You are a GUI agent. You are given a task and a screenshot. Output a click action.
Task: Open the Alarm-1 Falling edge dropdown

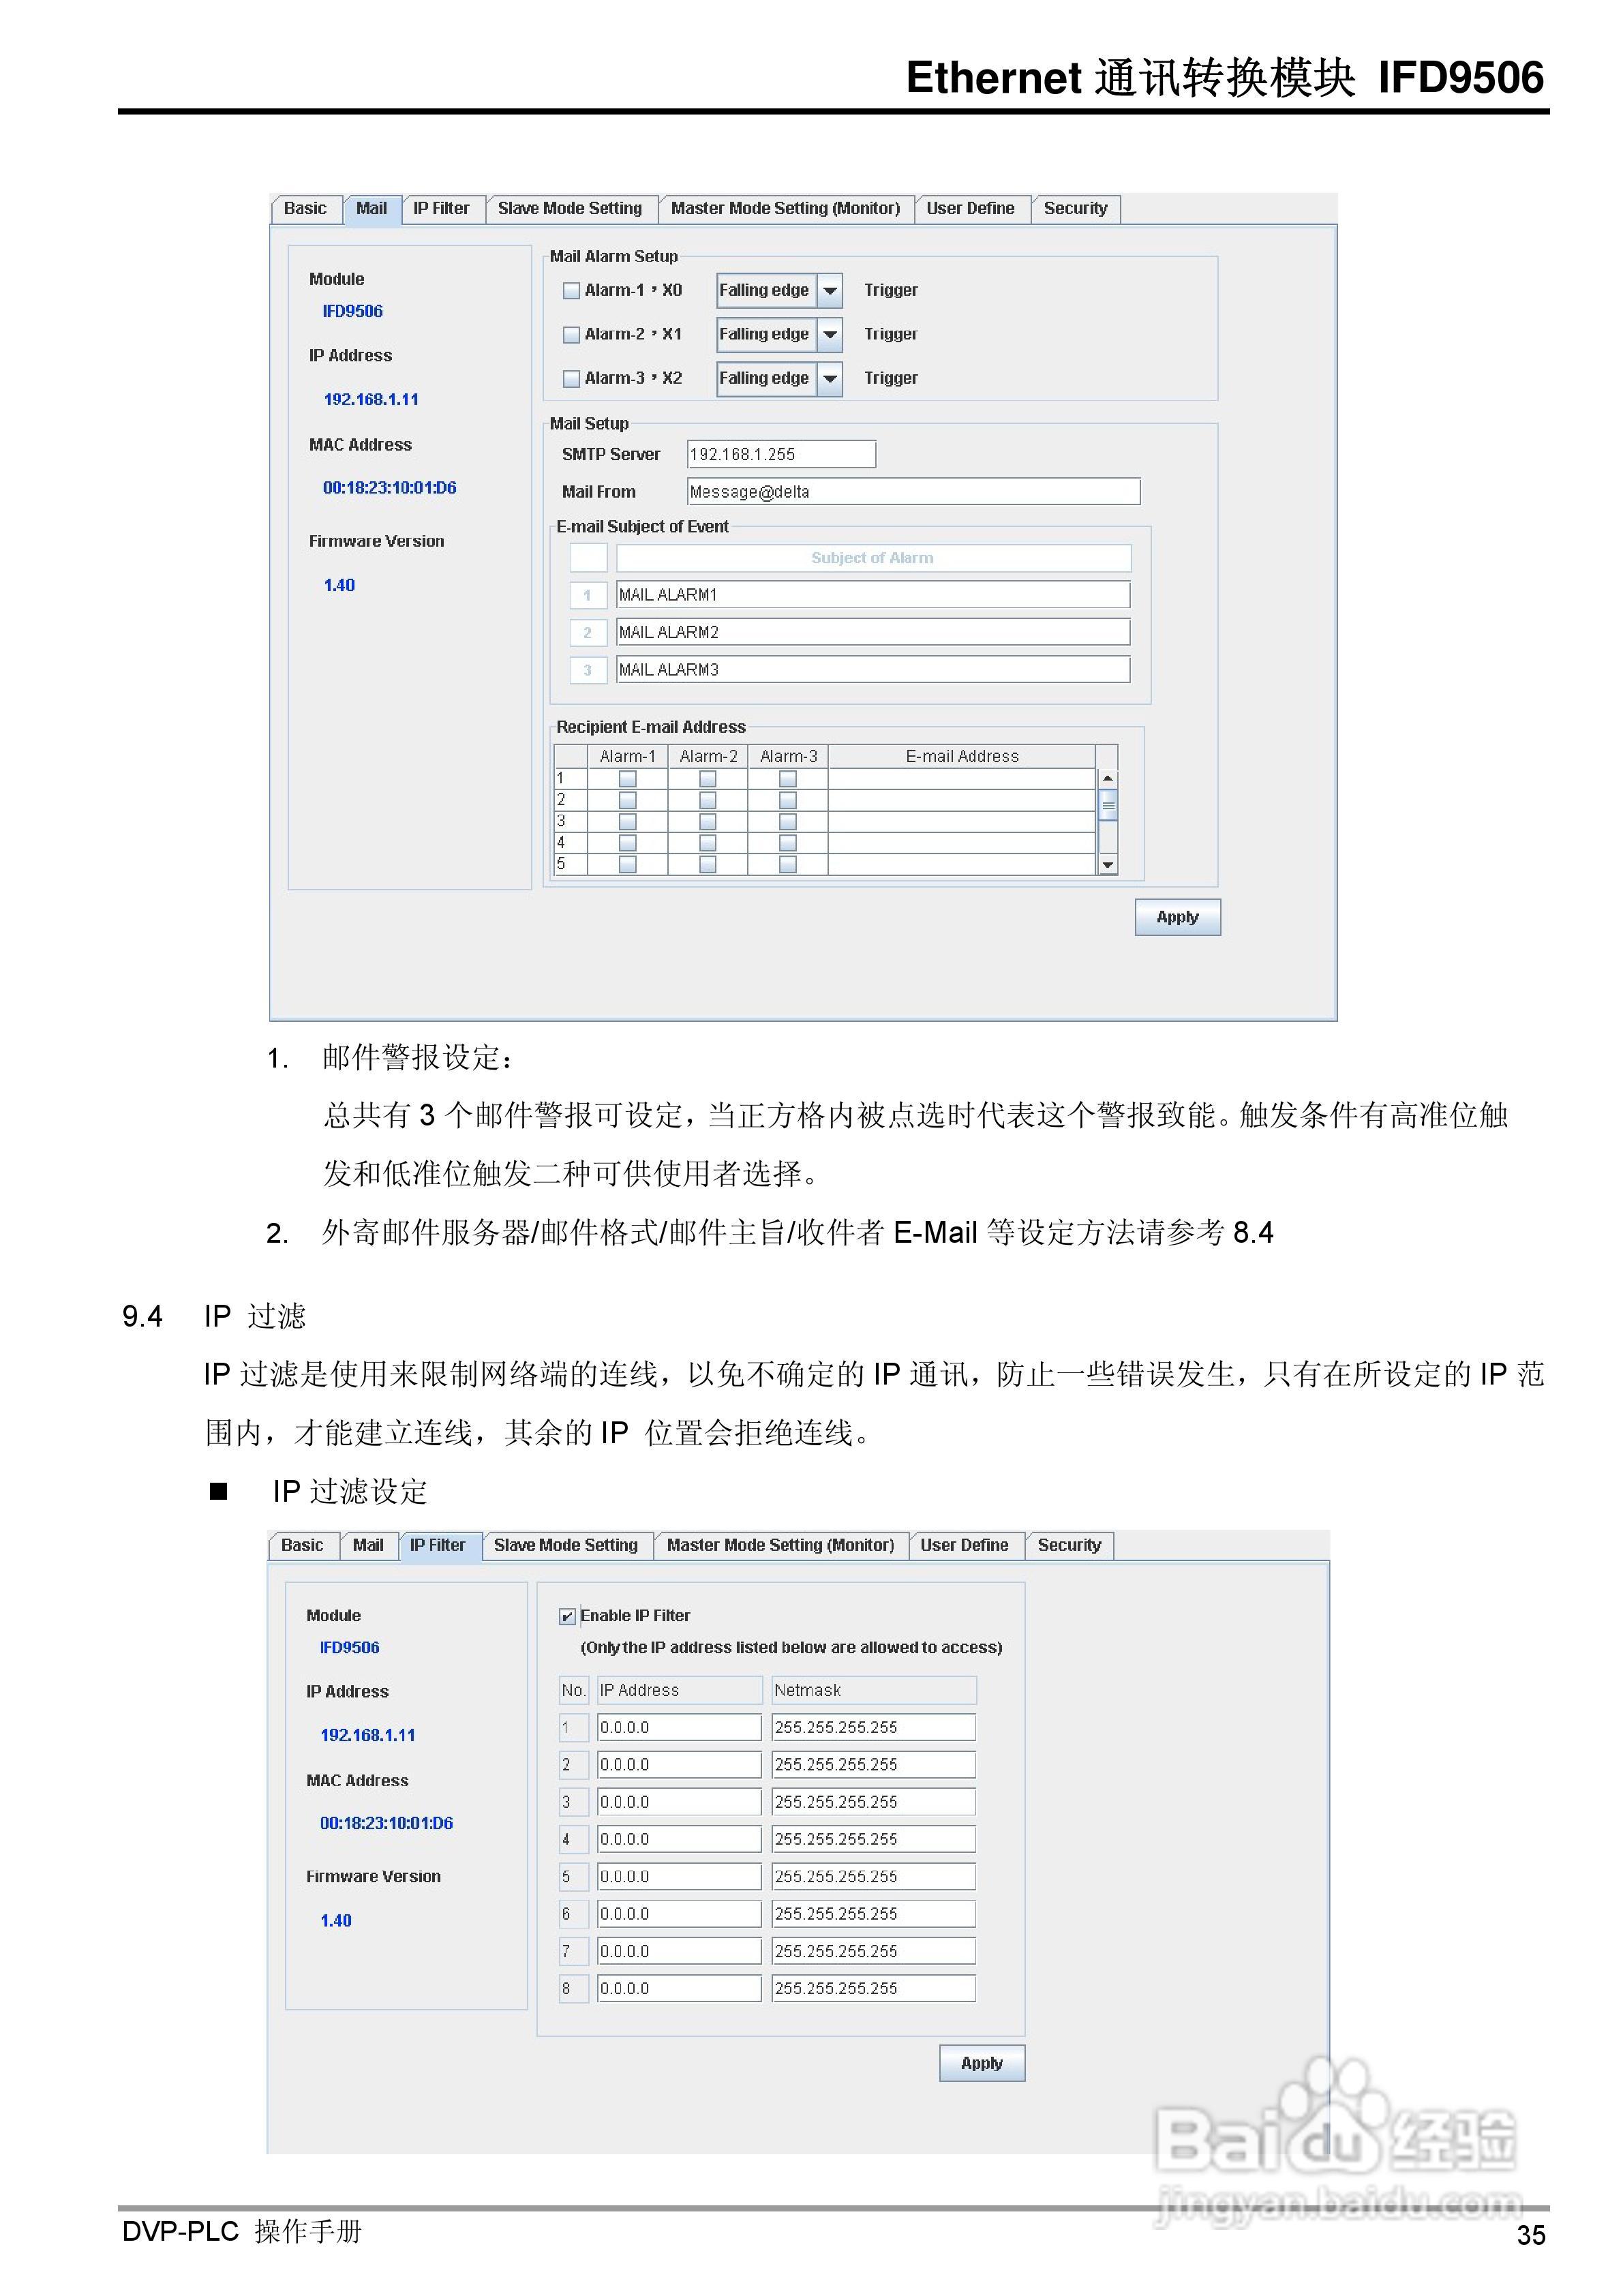point(831,290)
